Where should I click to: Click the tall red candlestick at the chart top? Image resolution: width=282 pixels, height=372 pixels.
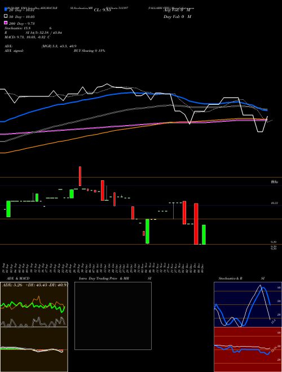(80, 176)
